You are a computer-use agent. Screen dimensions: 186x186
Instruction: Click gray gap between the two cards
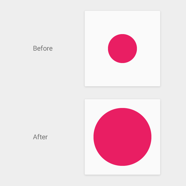click(x=122, y=93)
